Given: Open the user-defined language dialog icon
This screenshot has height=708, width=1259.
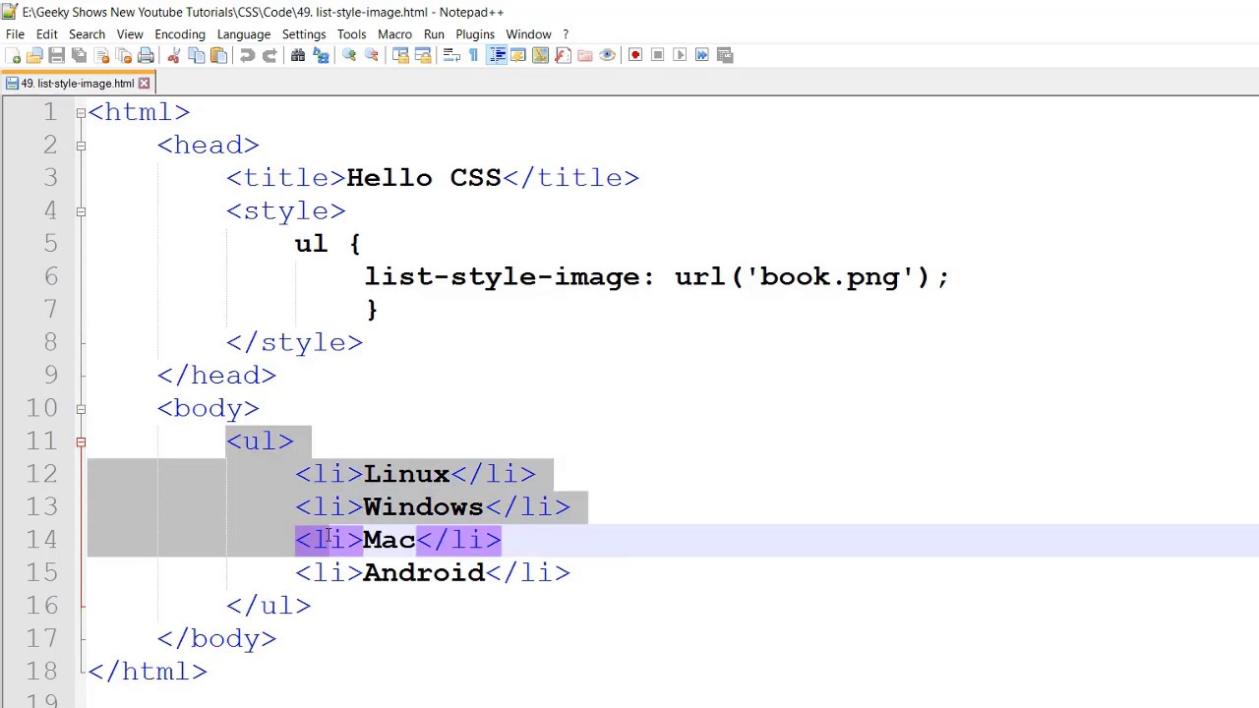Looking at the screenshot, I should [x=517, y=55].
